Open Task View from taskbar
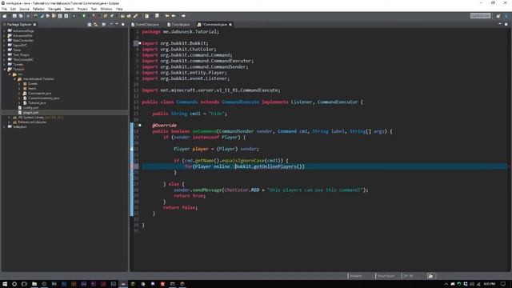The image size is (512, 288). click(24, 284)
